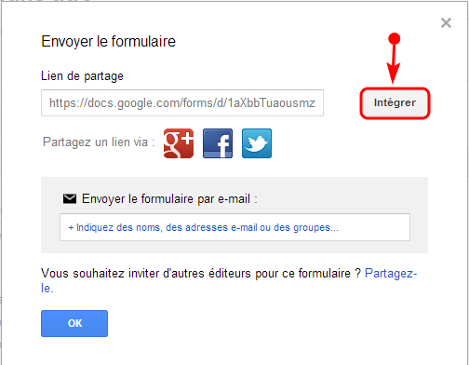This screenshot has width=469, height=365.
Task: Click the red arrowhead pointing to Intégrer
Action: click(393, 73)
